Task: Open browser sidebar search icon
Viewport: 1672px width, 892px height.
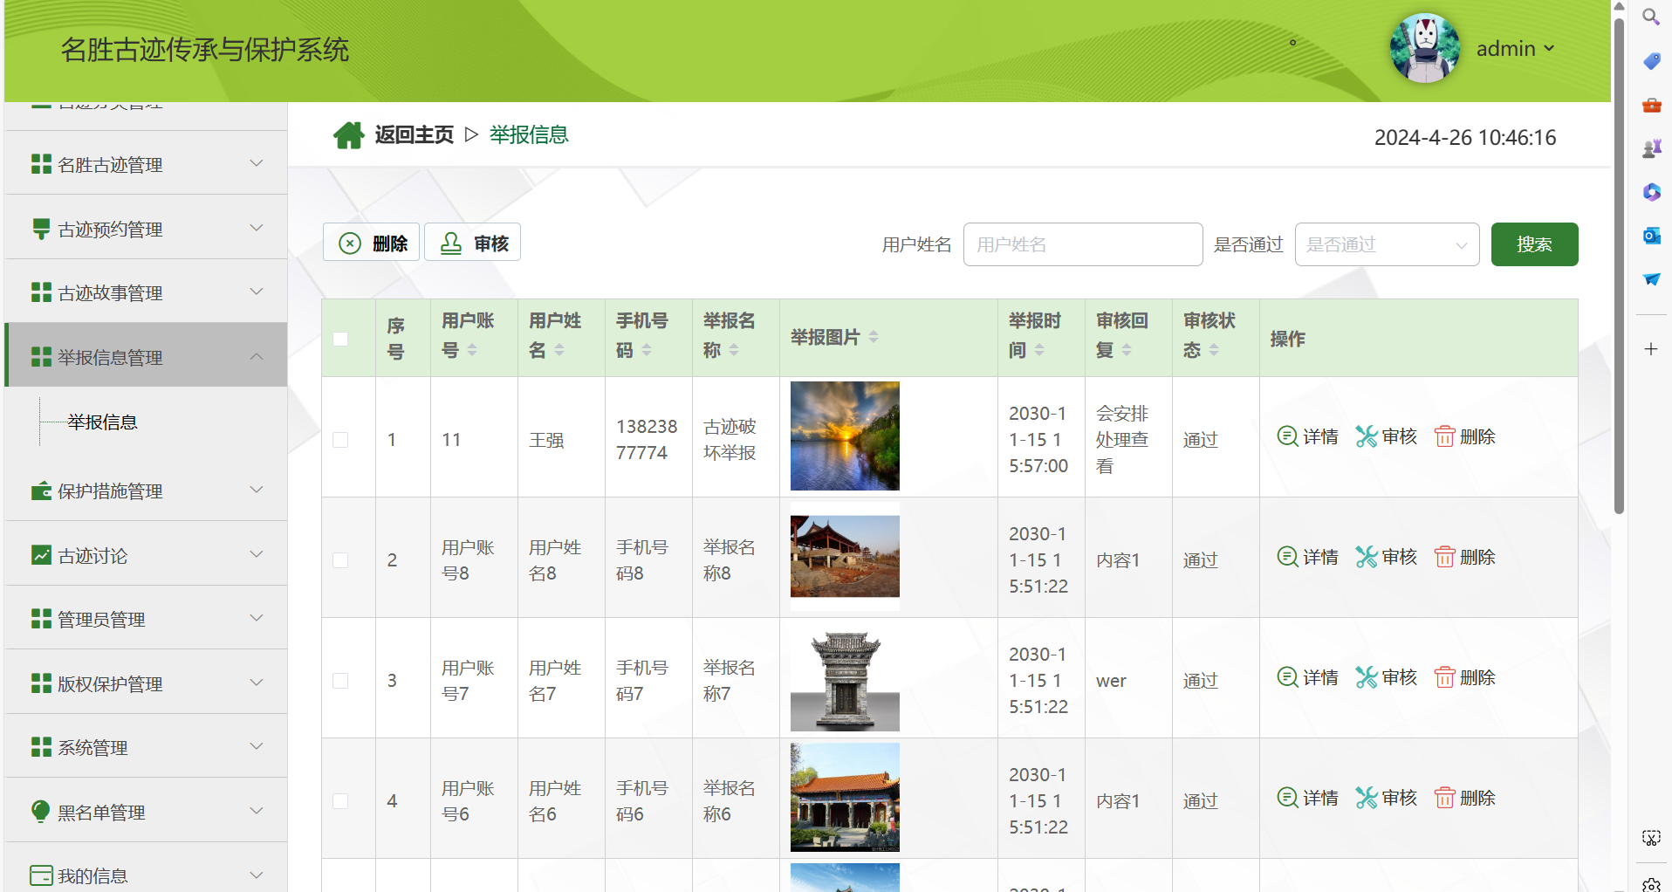Action: coord(1651,17)
